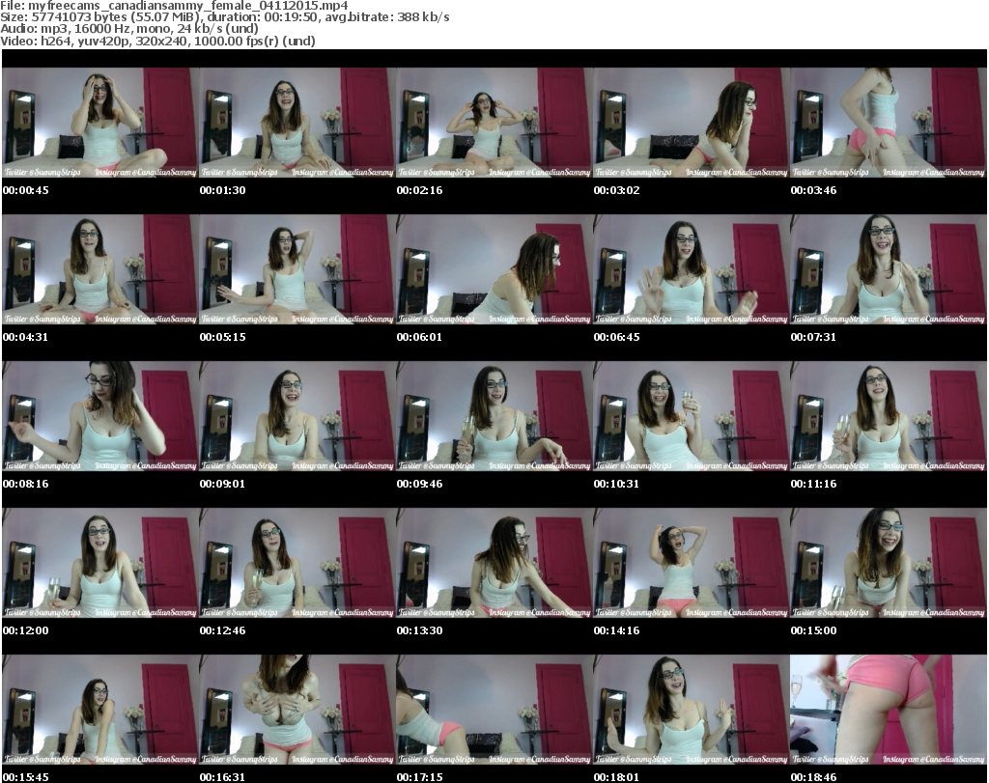The image size is (989, 783).
Task: Click the timestamp label 00:12:00
Action: (x=26, y=630)
